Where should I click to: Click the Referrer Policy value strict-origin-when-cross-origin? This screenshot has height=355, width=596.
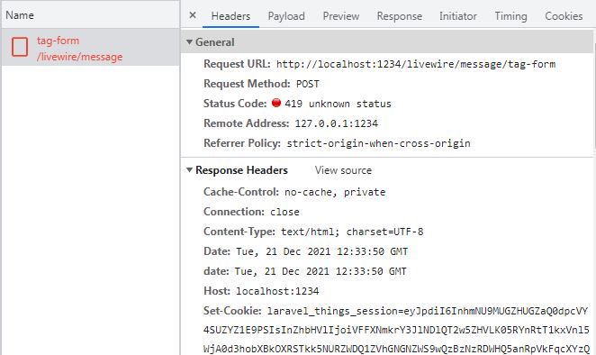point(379,143)
